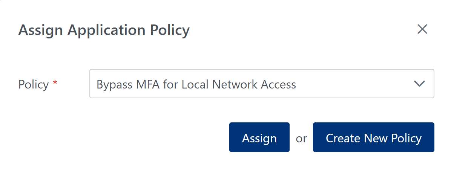Click 'Application' in the dialog heading
Image resolution: width=451 pixels, height=180 pixels.
[x=107, y=30]
